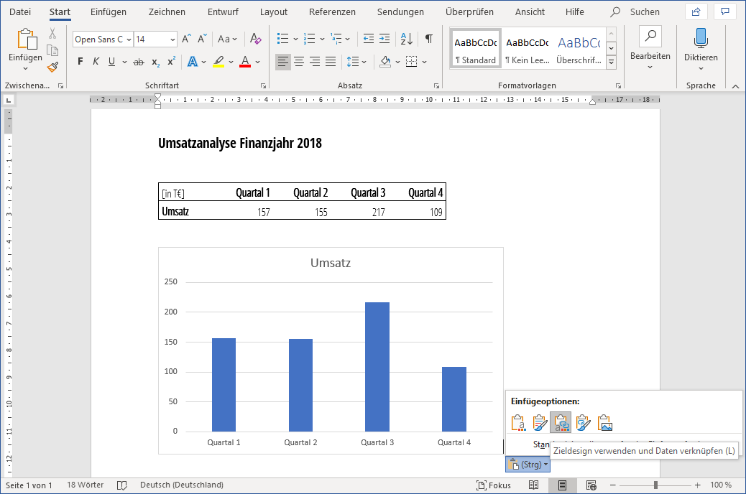
Task: Open the change case Aa dropdown
Action: [227, 39]
